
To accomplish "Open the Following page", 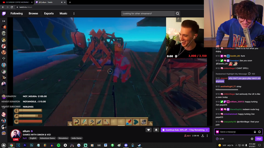I will tap(16, 14).
